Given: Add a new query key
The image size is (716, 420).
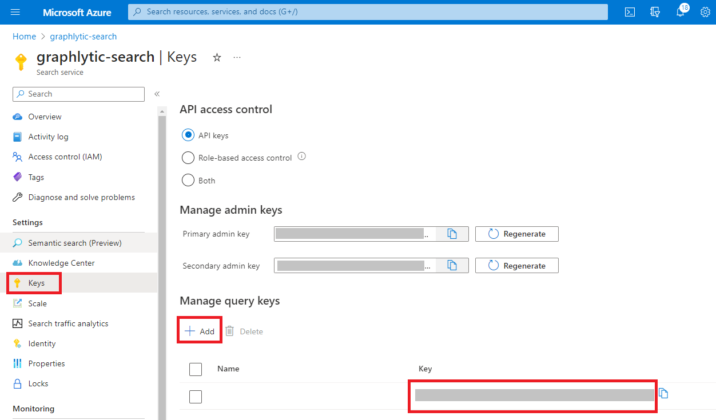Looking at the screenshot, I should [200, 331].
